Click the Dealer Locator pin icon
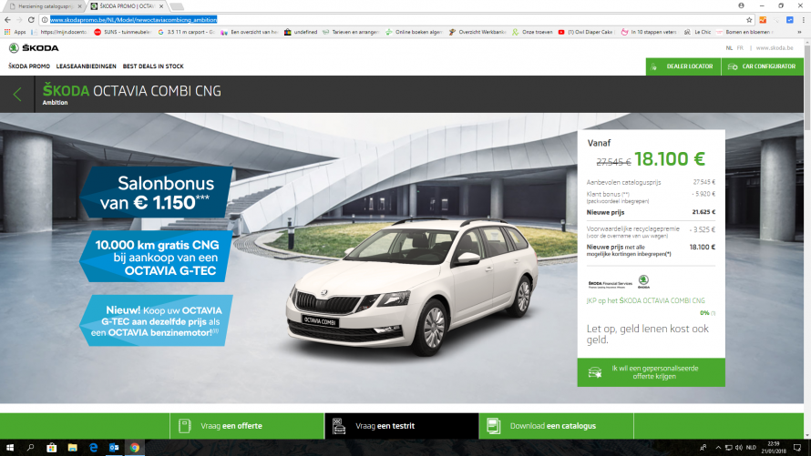Screen dimensions: 811x456 (x=653, y=66)
